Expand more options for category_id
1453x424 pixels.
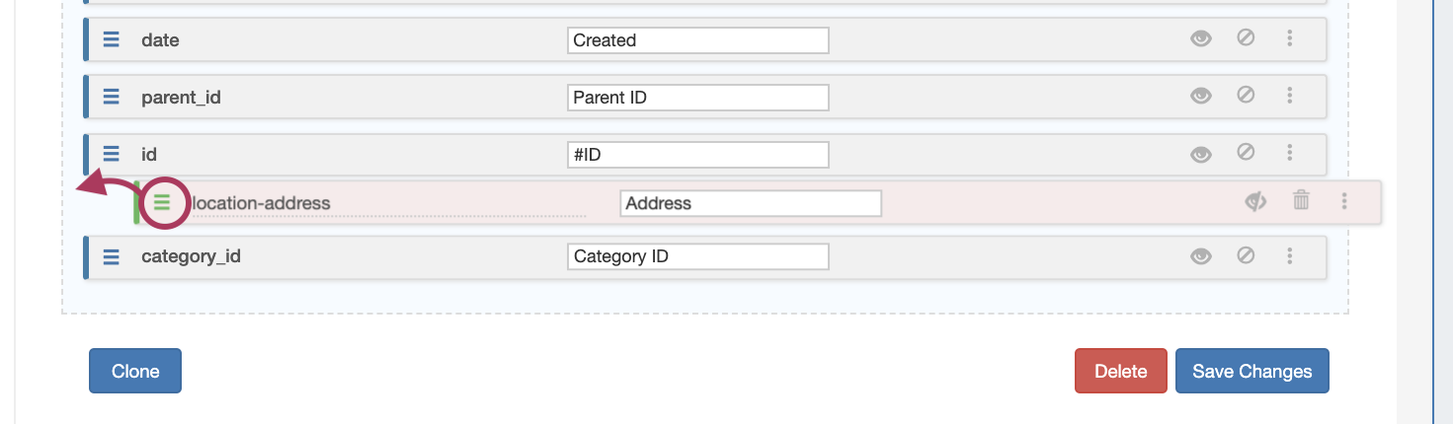click(1290, 255)
